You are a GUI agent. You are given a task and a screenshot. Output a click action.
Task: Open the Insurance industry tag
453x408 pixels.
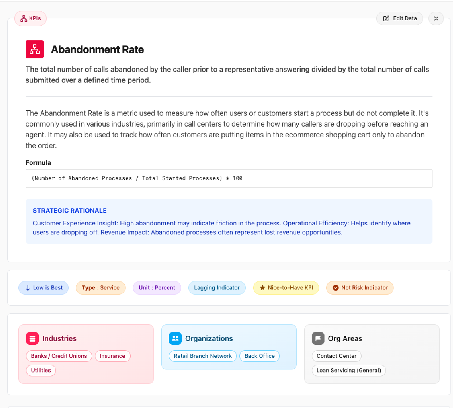pos(112,356)
